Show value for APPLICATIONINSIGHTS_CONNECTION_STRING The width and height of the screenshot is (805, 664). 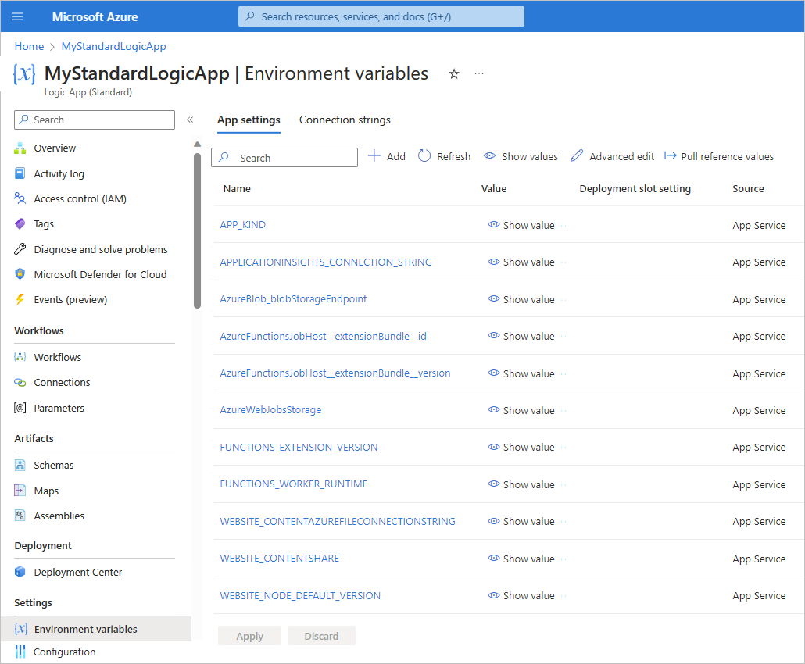[x=521, y=262]
